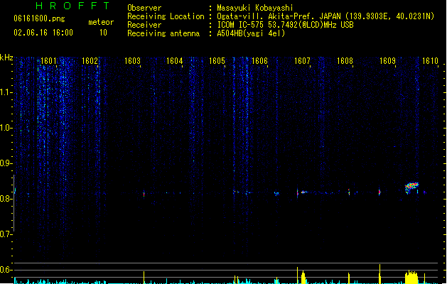The width and height of the screenshot is (447, 284).
Task: Click the 1601 time marker
Action: (48, 61)
